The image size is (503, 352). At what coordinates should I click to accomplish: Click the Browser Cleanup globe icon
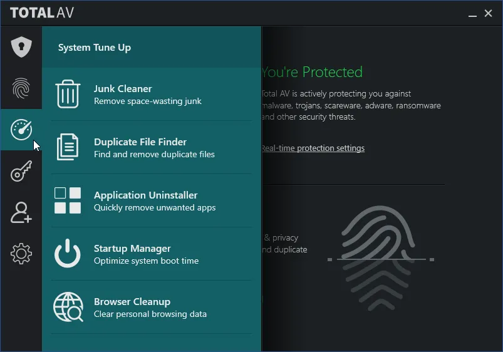coord(68,307)
